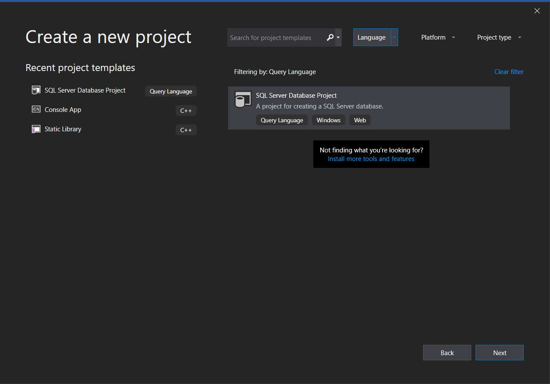Open the Project type dropdown
Screen dimensions: 550x384
pyautogui.click(x=499, y=37)
